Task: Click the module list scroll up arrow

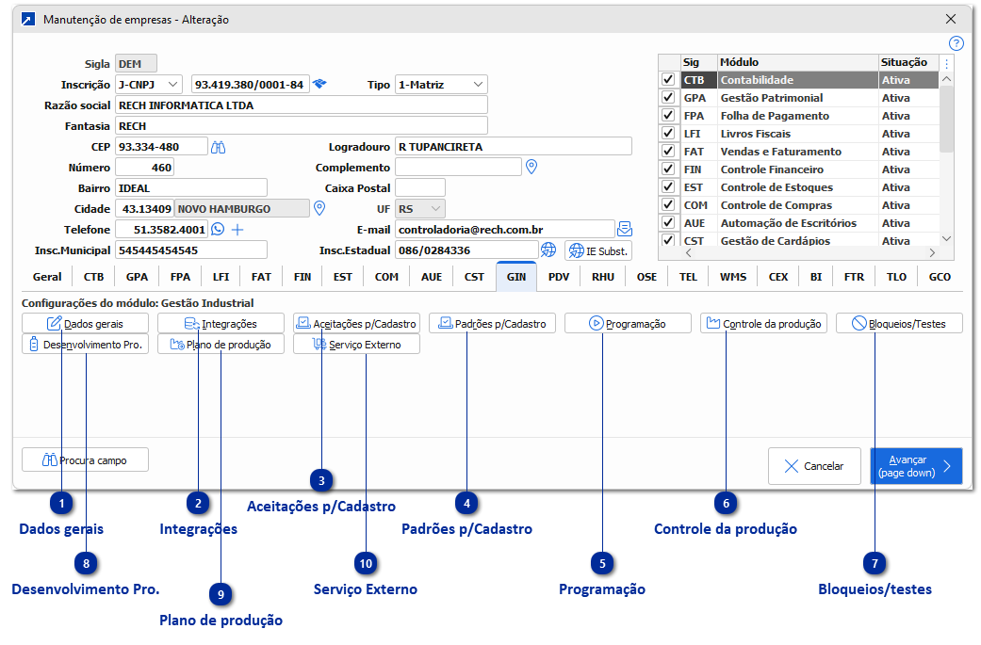Action: click(x=946, y=79)
